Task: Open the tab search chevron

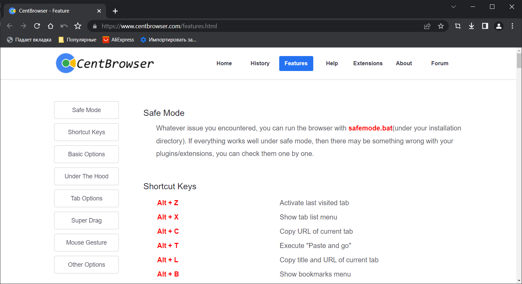Action: tap(454, 7)
